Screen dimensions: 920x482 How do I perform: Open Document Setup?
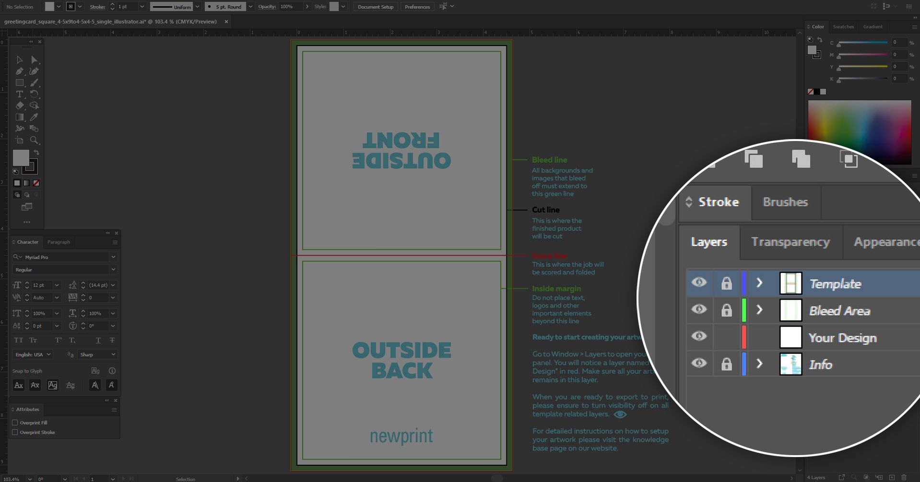(x=376, y=6)
